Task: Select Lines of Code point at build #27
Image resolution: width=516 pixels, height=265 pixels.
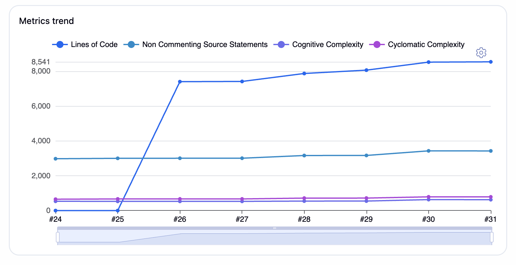Action: coord(242,81)
